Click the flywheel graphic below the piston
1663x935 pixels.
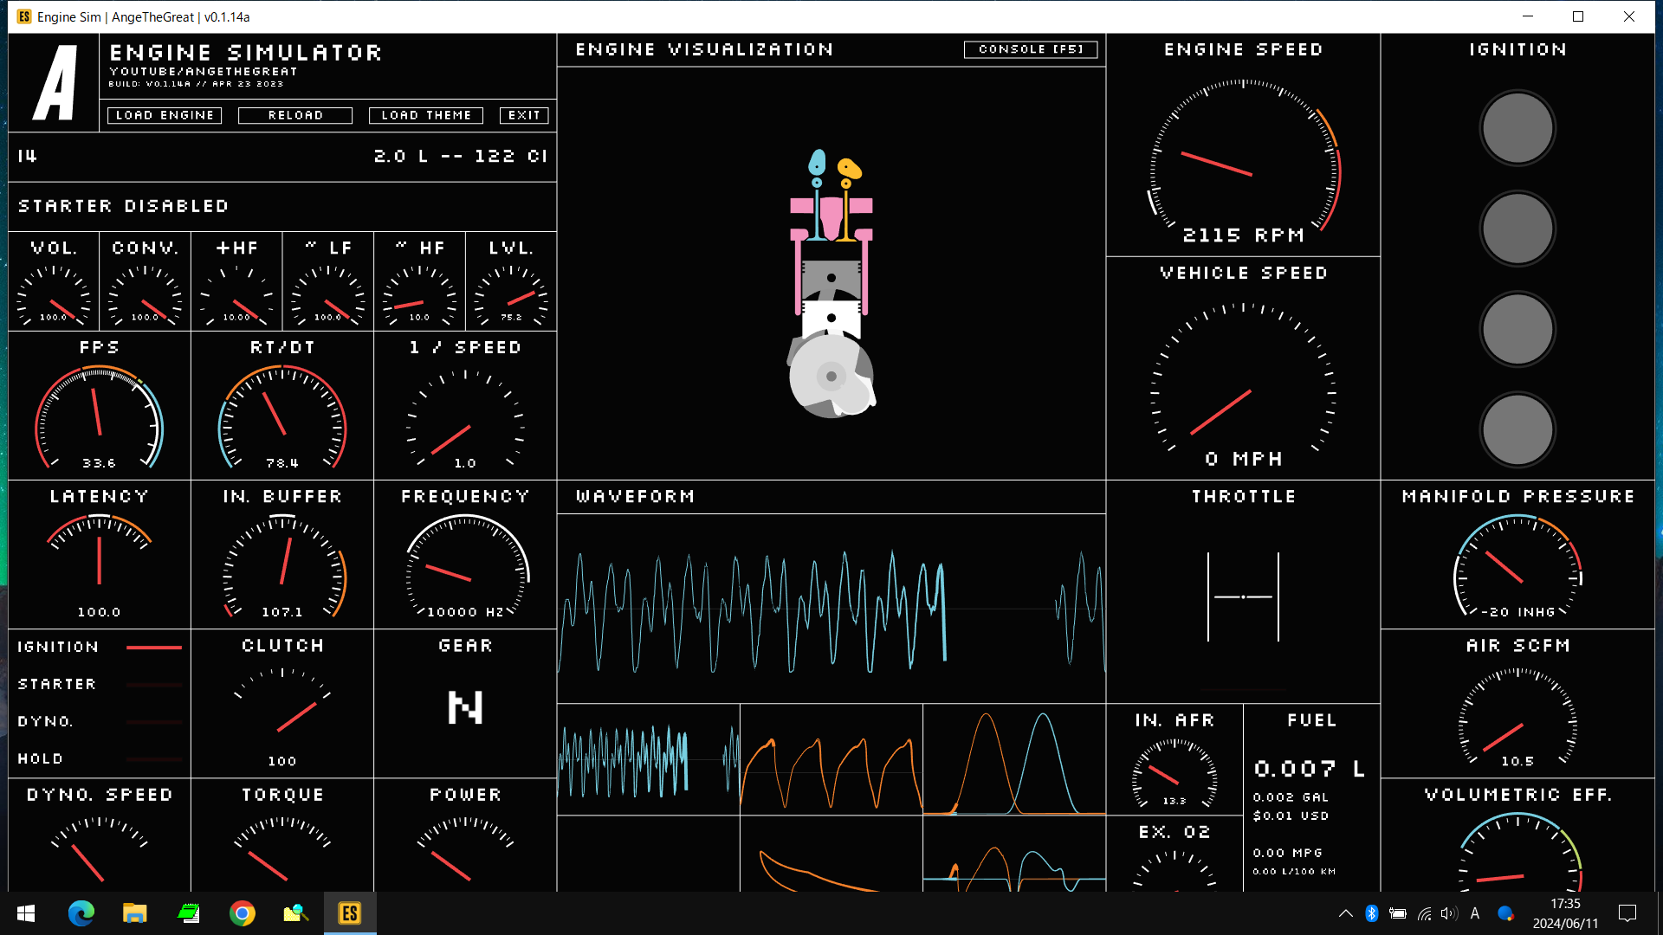(x=831, y=377)
